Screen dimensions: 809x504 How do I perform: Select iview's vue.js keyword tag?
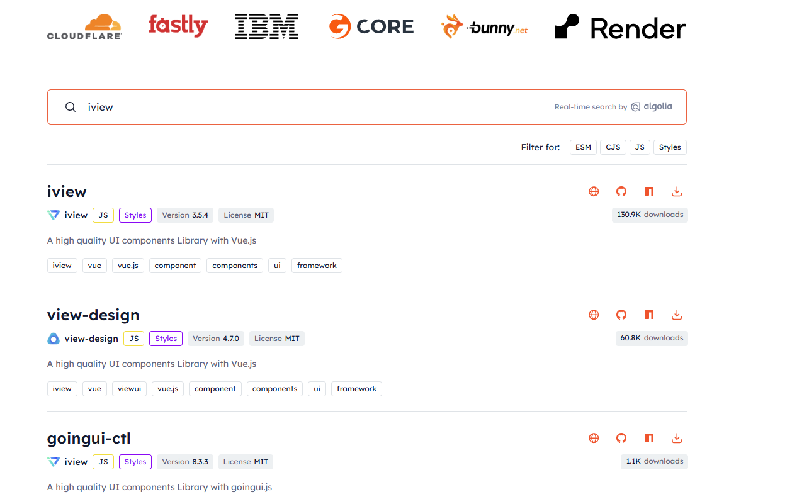(x=128, y=266)
